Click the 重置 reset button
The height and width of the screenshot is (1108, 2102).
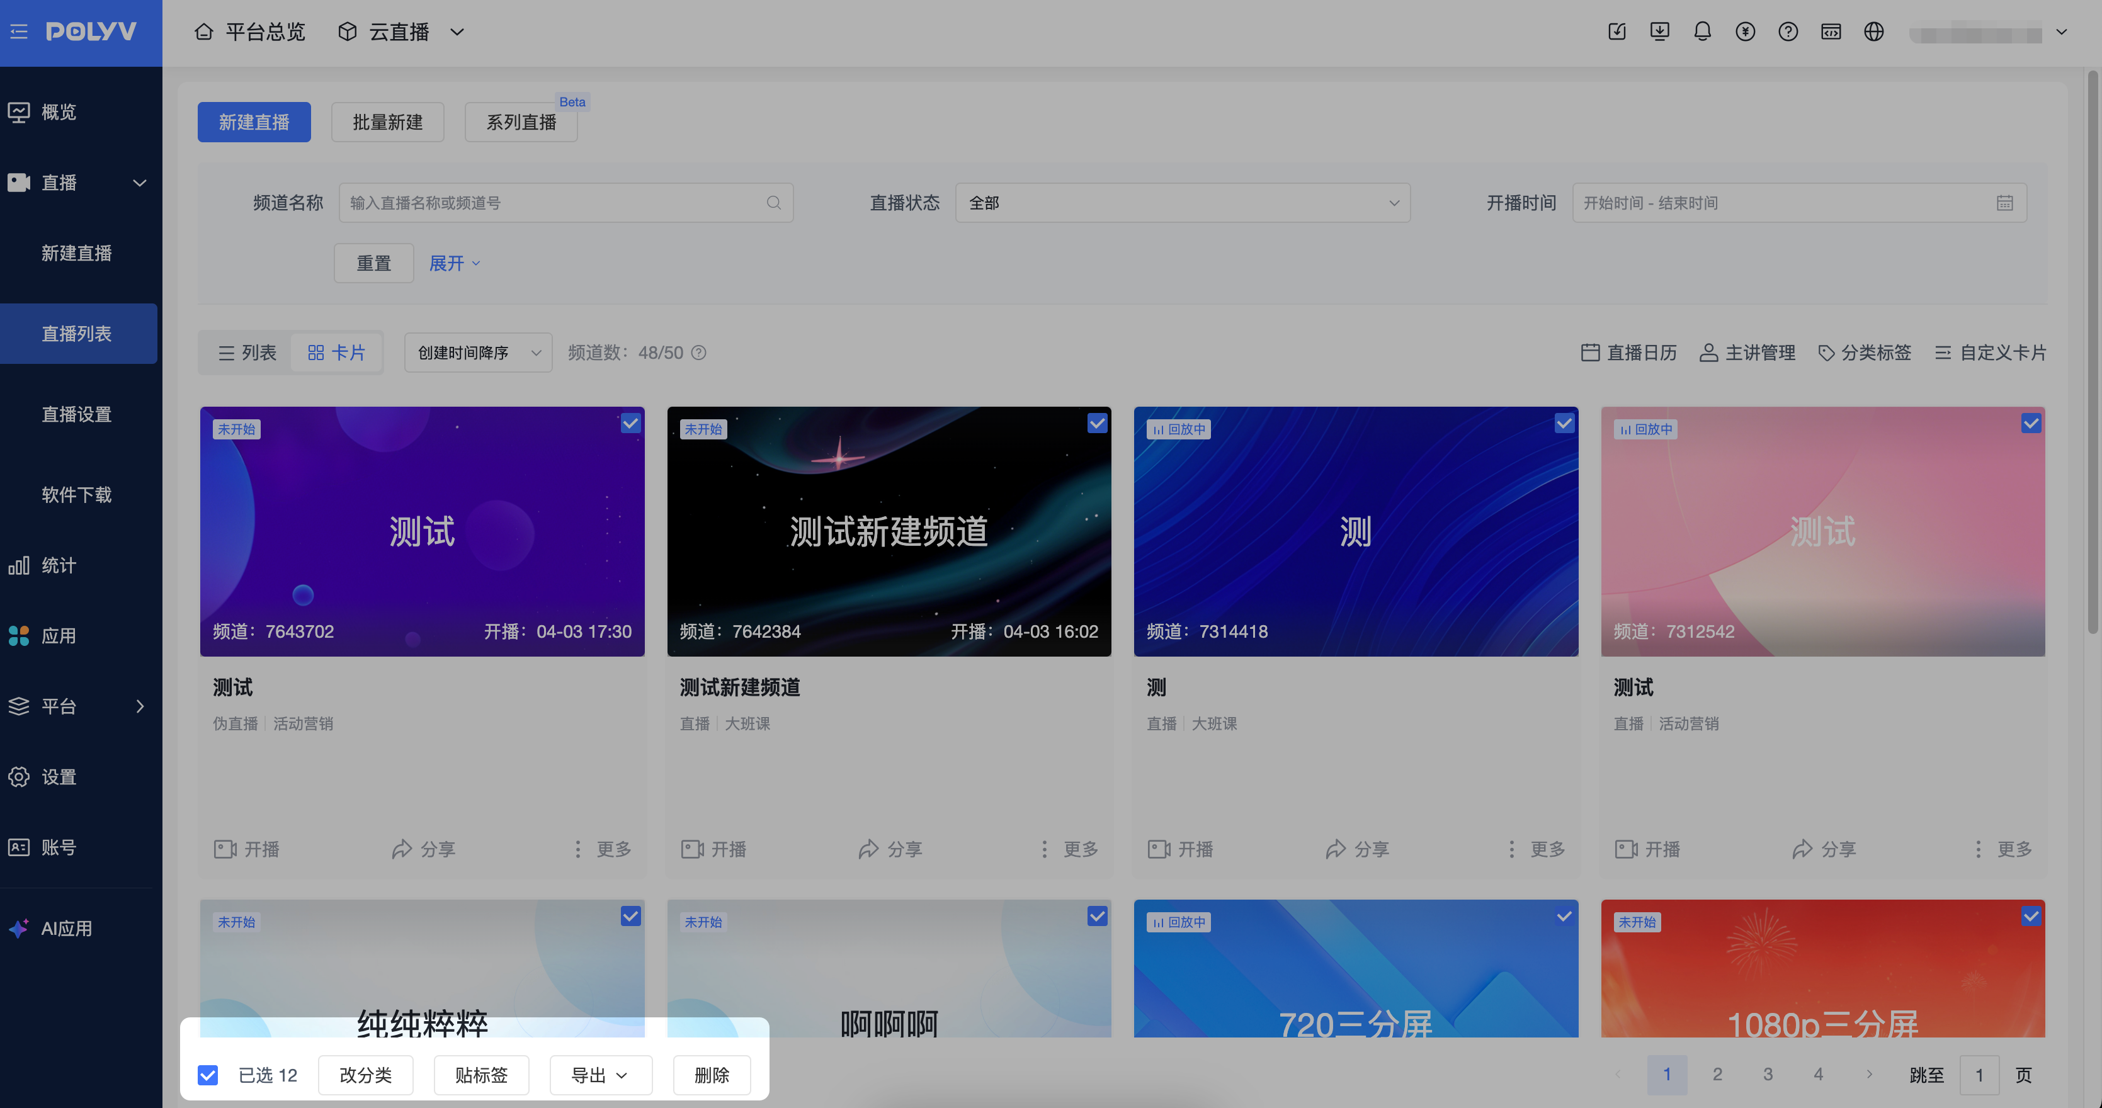point(373,263)
